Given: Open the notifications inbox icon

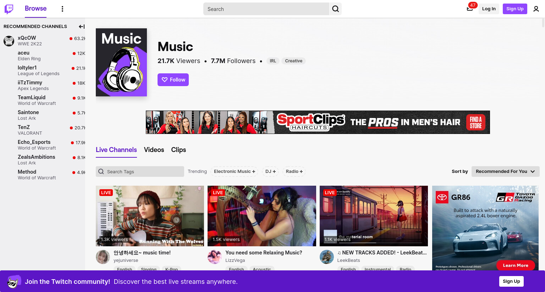Looking at the screenshot, I should click(x=470, y=9).
